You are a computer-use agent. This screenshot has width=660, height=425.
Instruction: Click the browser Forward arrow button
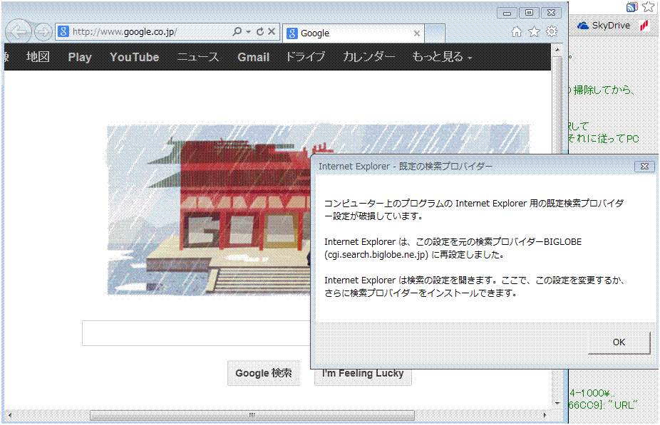(x=43, y=32)
